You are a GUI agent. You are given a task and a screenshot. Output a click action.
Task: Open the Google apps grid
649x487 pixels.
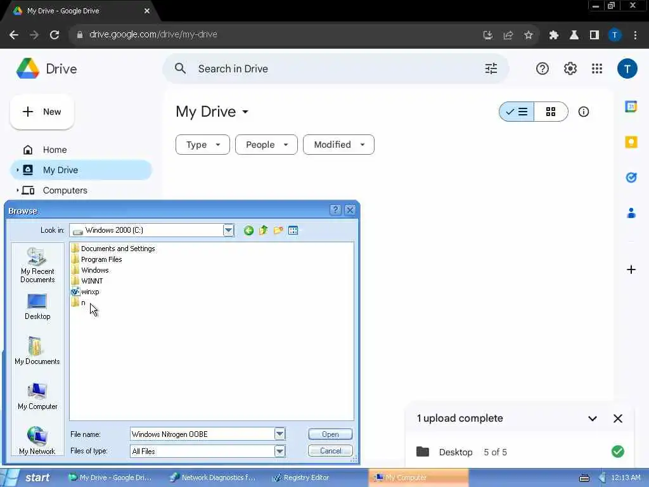(x=597, y=68)
